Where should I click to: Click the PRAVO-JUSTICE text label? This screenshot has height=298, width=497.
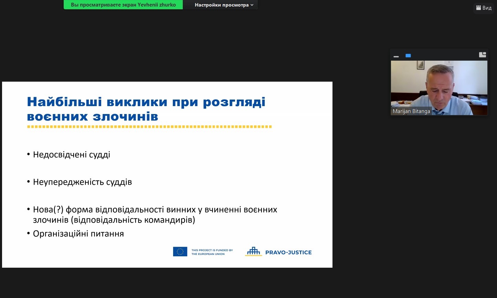tap(288, 253)
